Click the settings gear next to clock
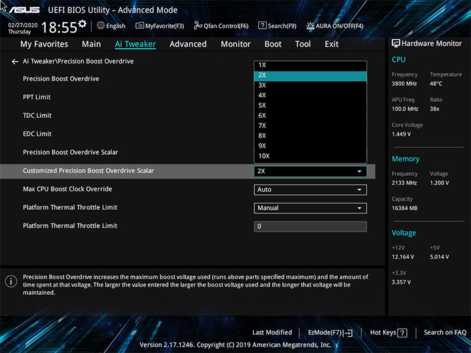The width and height of the screenshot is (471, 353). pyautogui.click(x=82, y=24)
